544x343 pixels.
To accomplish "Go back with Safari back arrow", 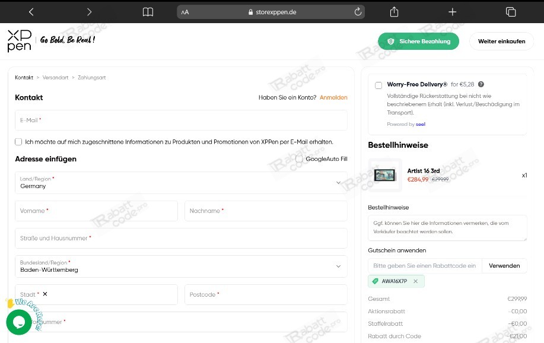I will pos(31,12).
